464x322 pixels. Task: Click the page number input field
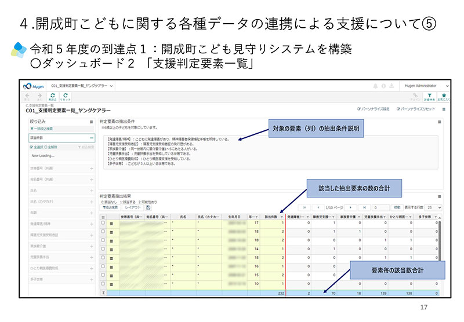pyautogui.click(x=381, y=207)
